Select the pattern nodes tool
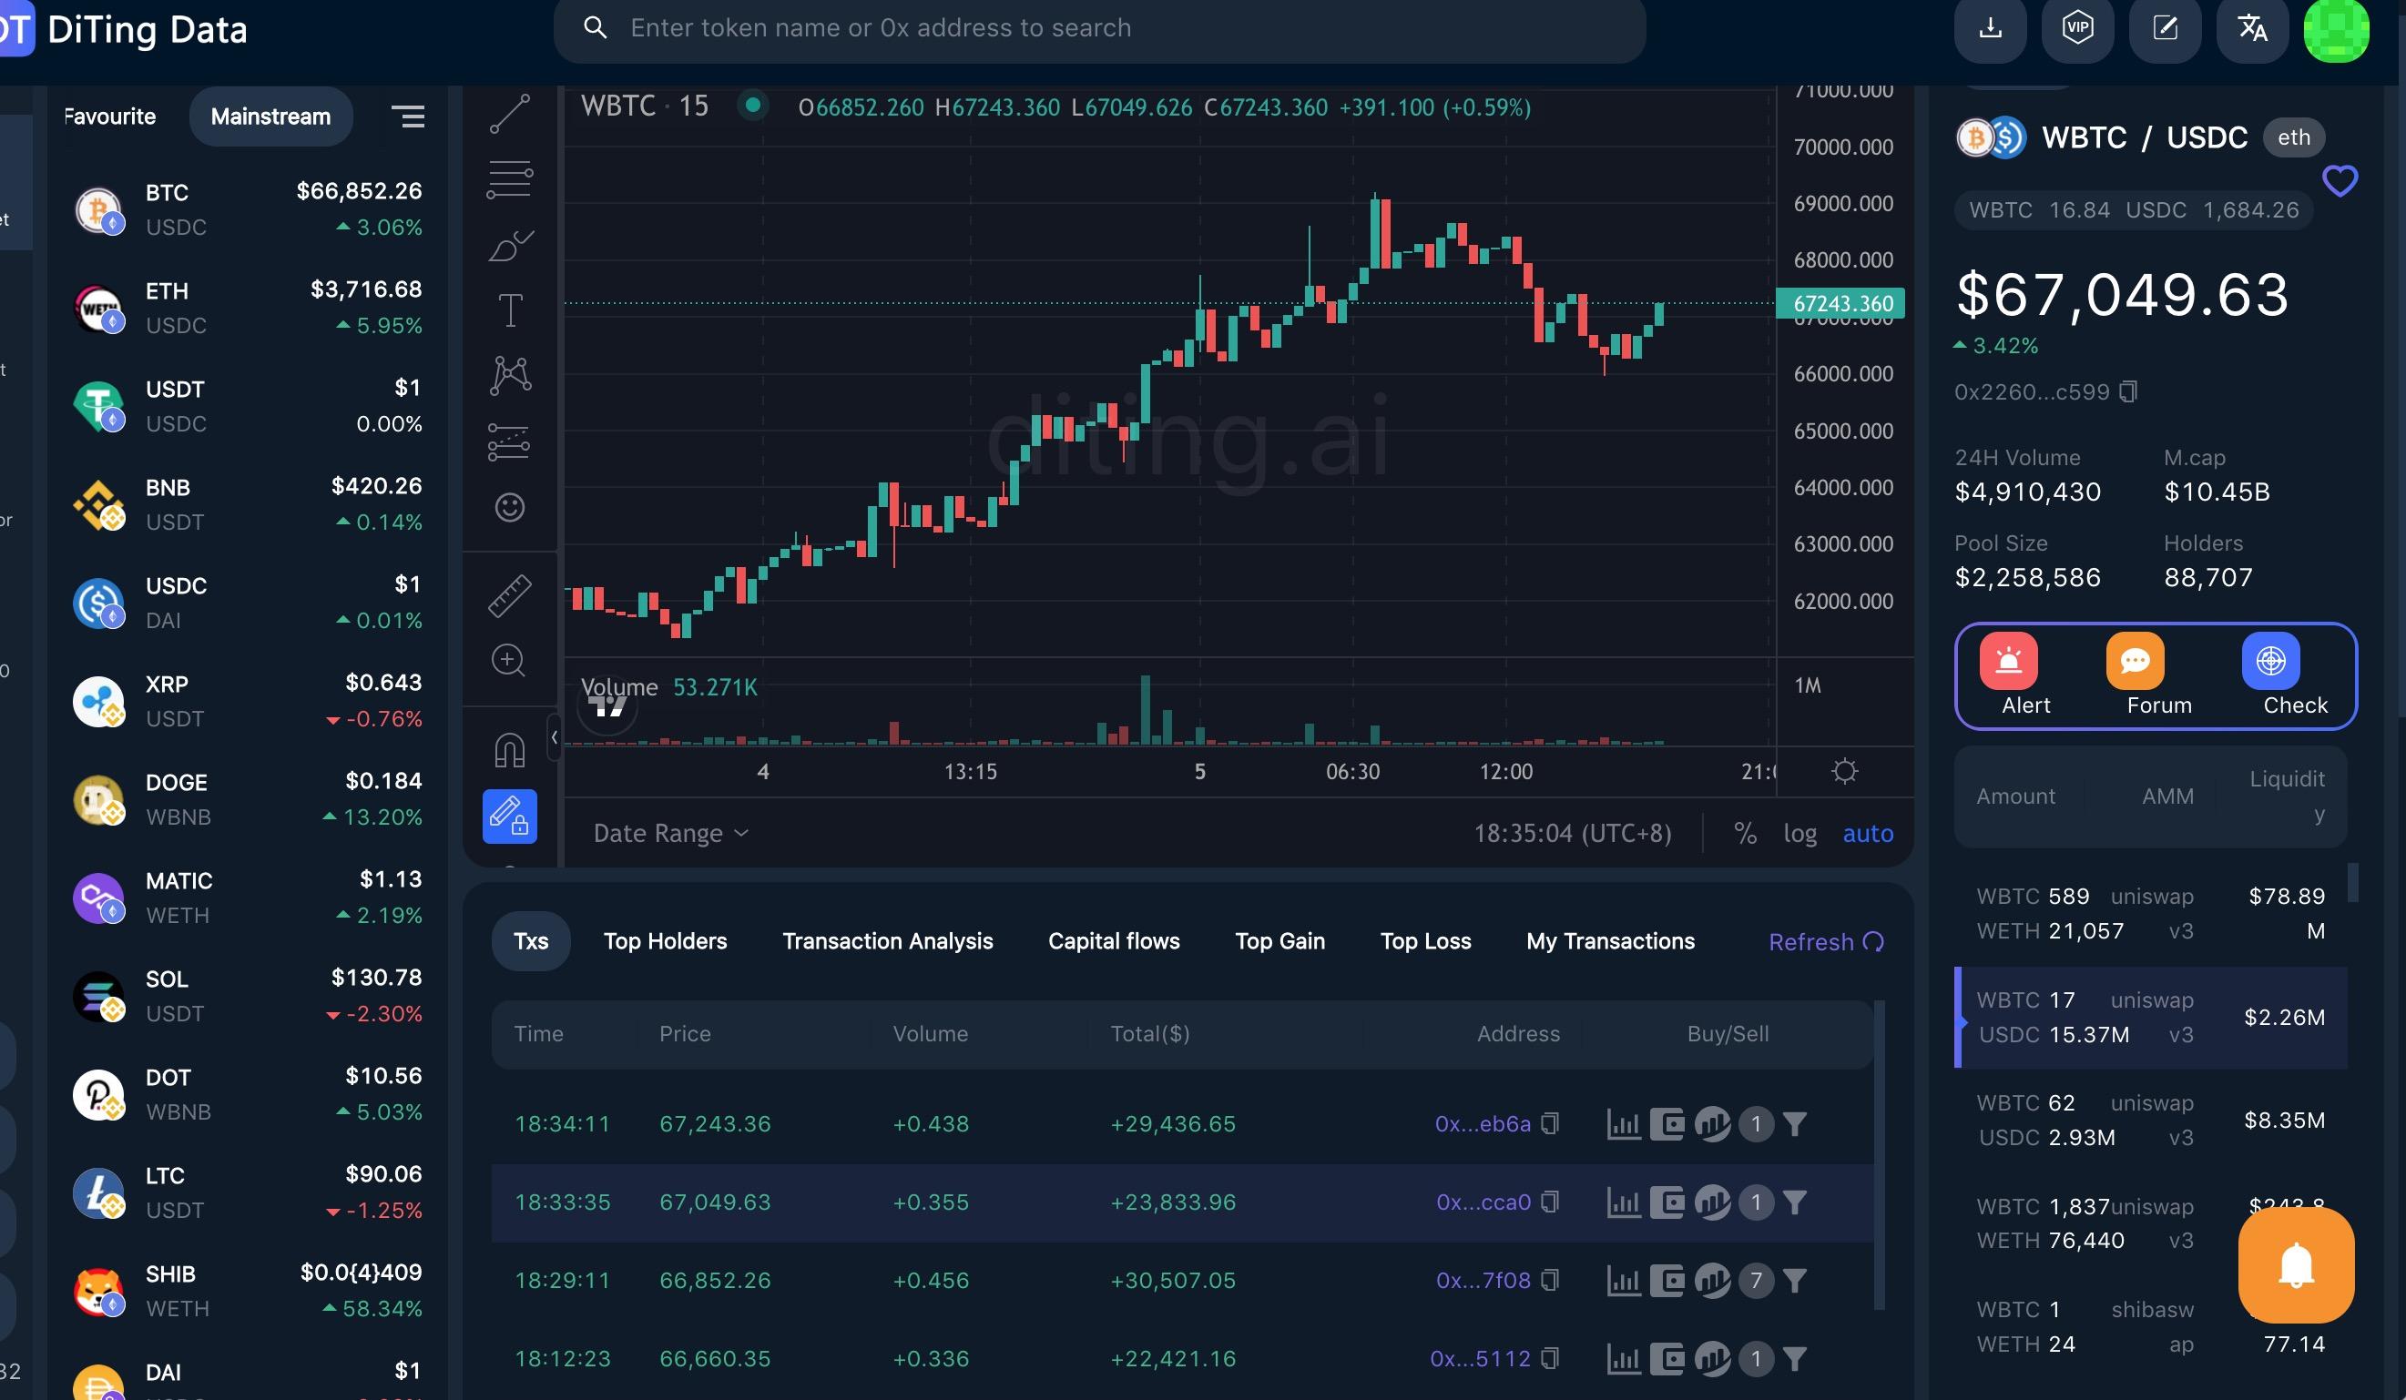The width and height of the screenshot is (2406, 1400). (510, 375)
